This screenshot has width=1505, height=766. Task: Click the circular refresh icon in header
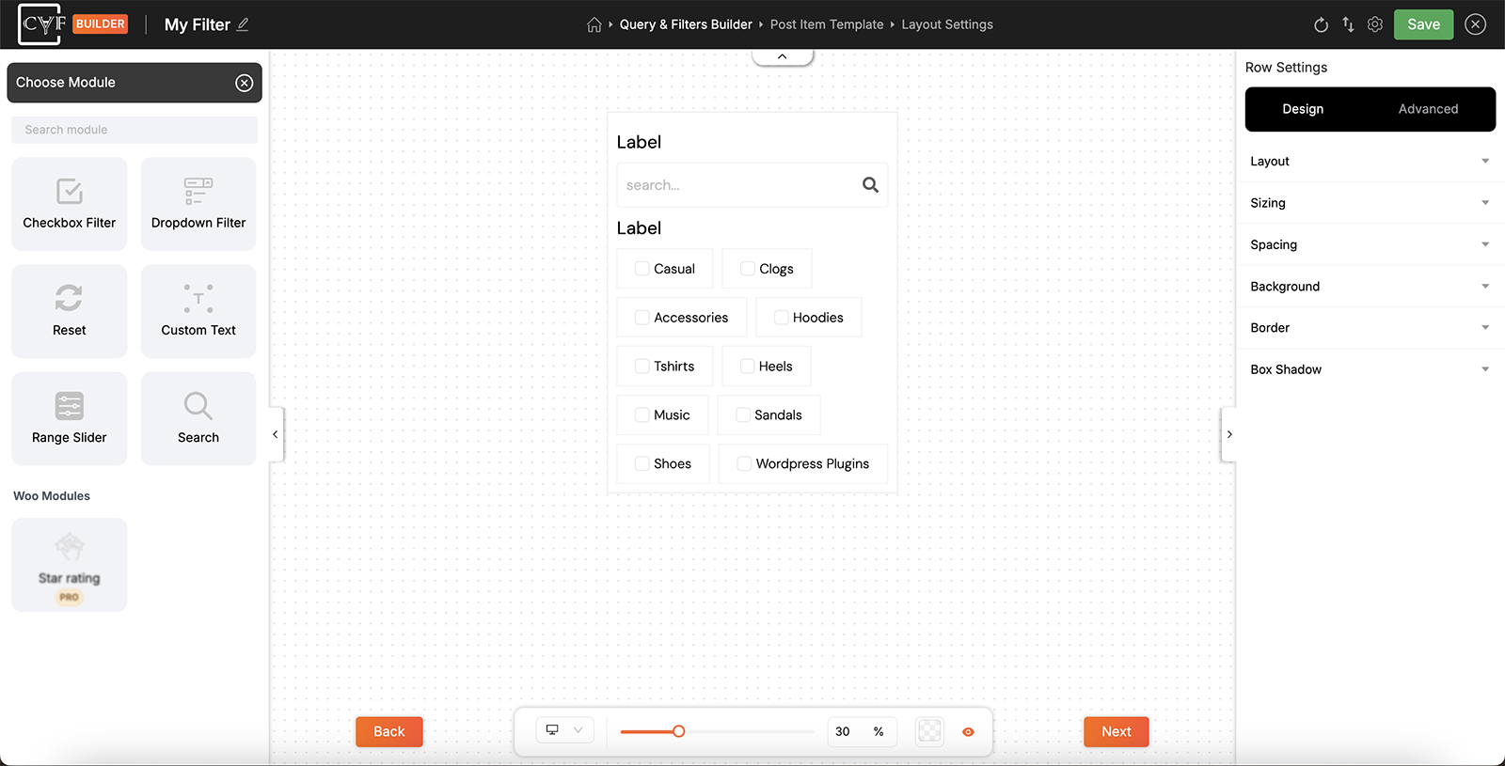click(1321, 24)
